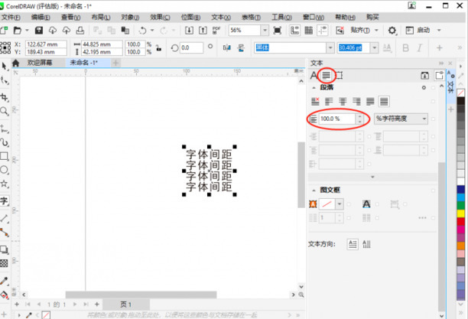Image resolution: width=468 pixels, height=319 pixels.
Task: Open the zoom level 56% dropdown
Action: tap(243, 30)
